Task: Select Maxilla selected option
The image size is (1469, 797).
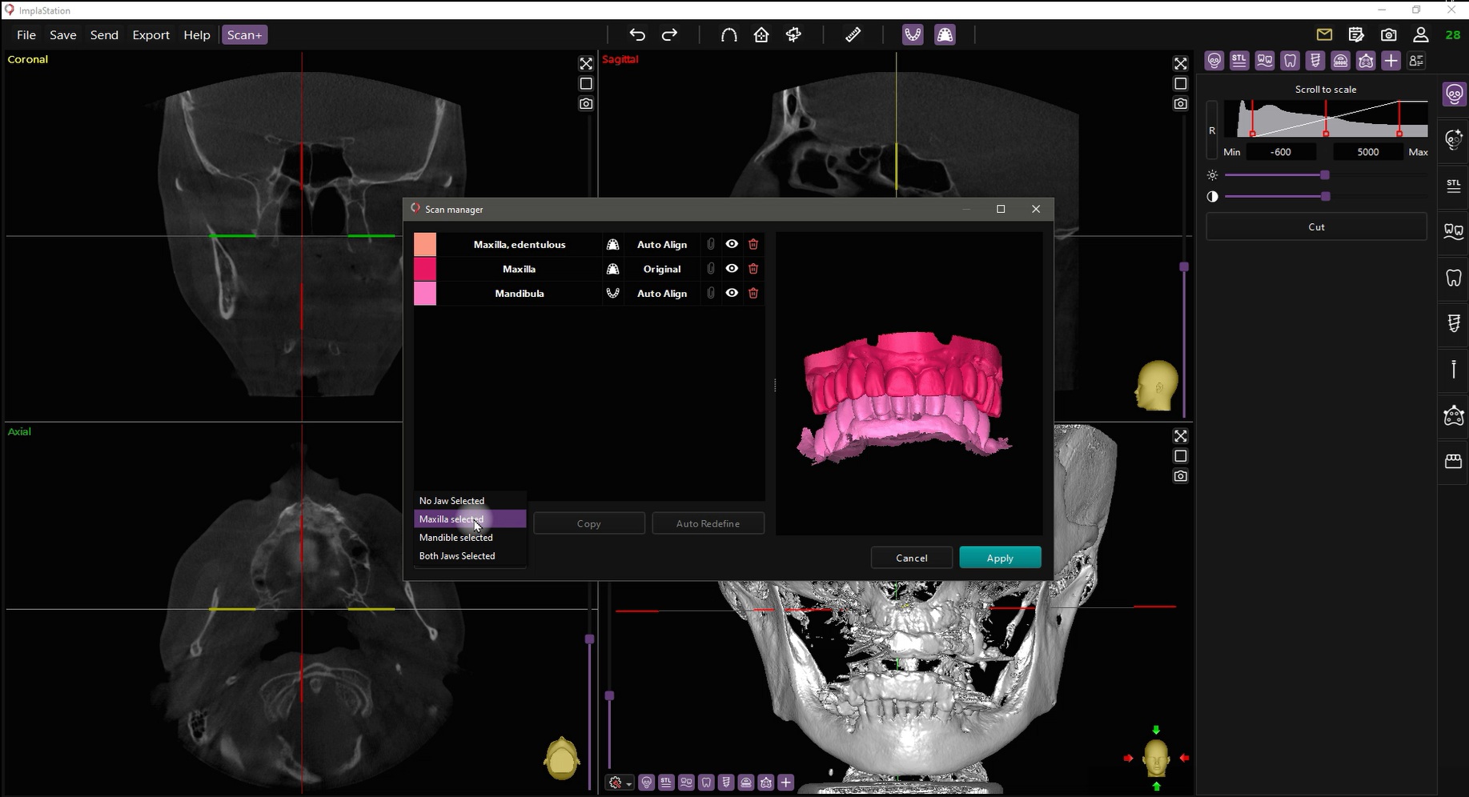Action: 470,519
